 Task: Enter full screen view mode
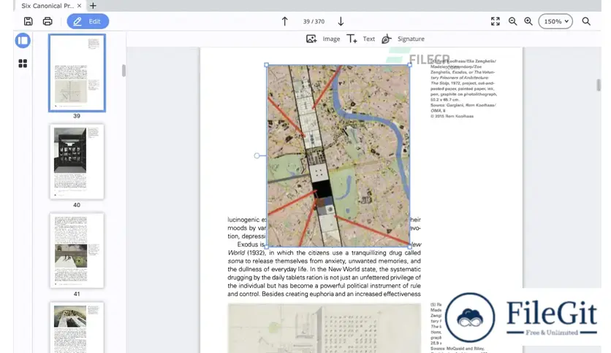(496, 21)
